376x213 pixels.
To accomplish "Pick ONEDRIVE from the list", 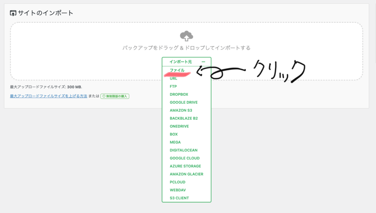I will coord(179,126).
